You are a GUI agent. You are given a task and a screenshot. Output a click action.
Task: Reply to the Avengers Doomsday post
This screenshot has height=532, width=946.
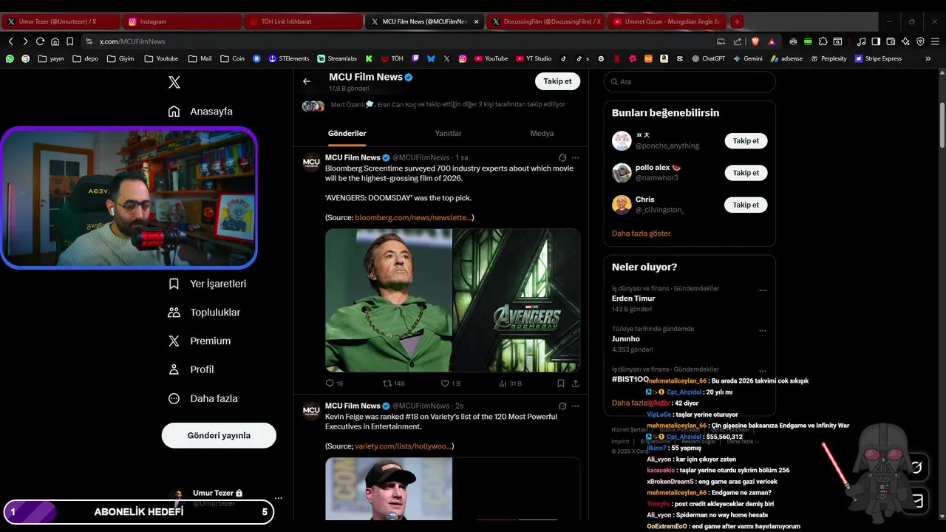(334, 383)
